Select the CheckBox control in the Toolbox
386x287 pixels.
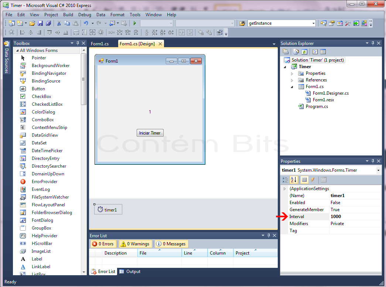pyautogui.click(x=41, y=97)
